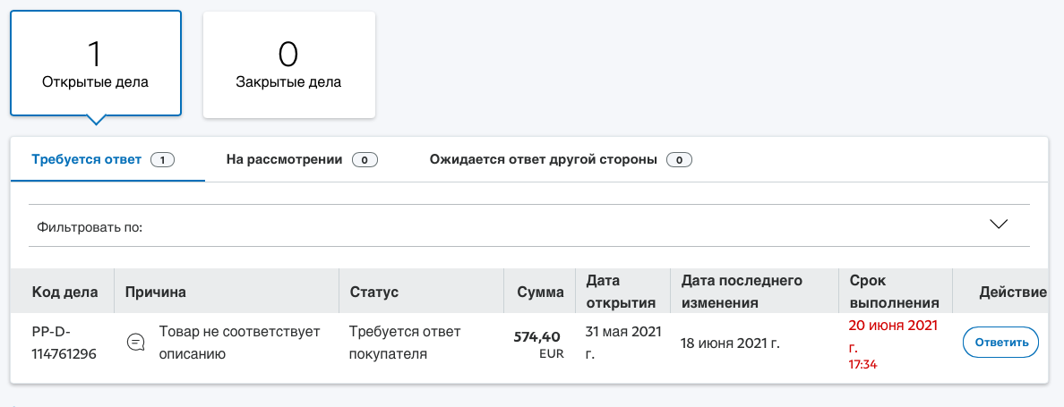The height and width of the screenshot is (407, 1064).
Task: Click the count badge on 'Требуется ответ' tab
Action: pyautogui.click(x=163, y=160)
